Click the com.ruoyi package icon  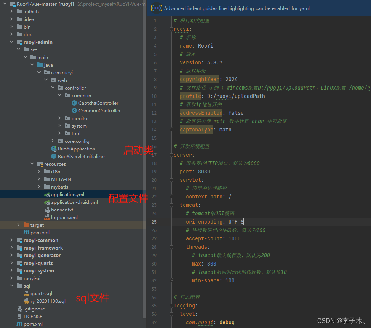click(47, 72)
